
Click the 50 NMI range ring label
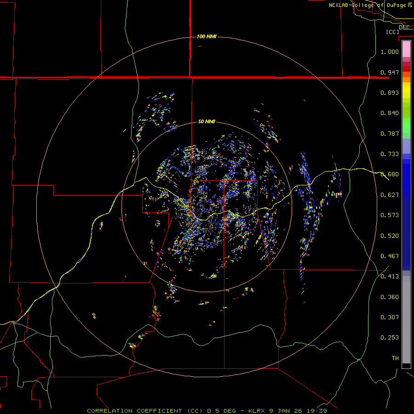point(207,121)
